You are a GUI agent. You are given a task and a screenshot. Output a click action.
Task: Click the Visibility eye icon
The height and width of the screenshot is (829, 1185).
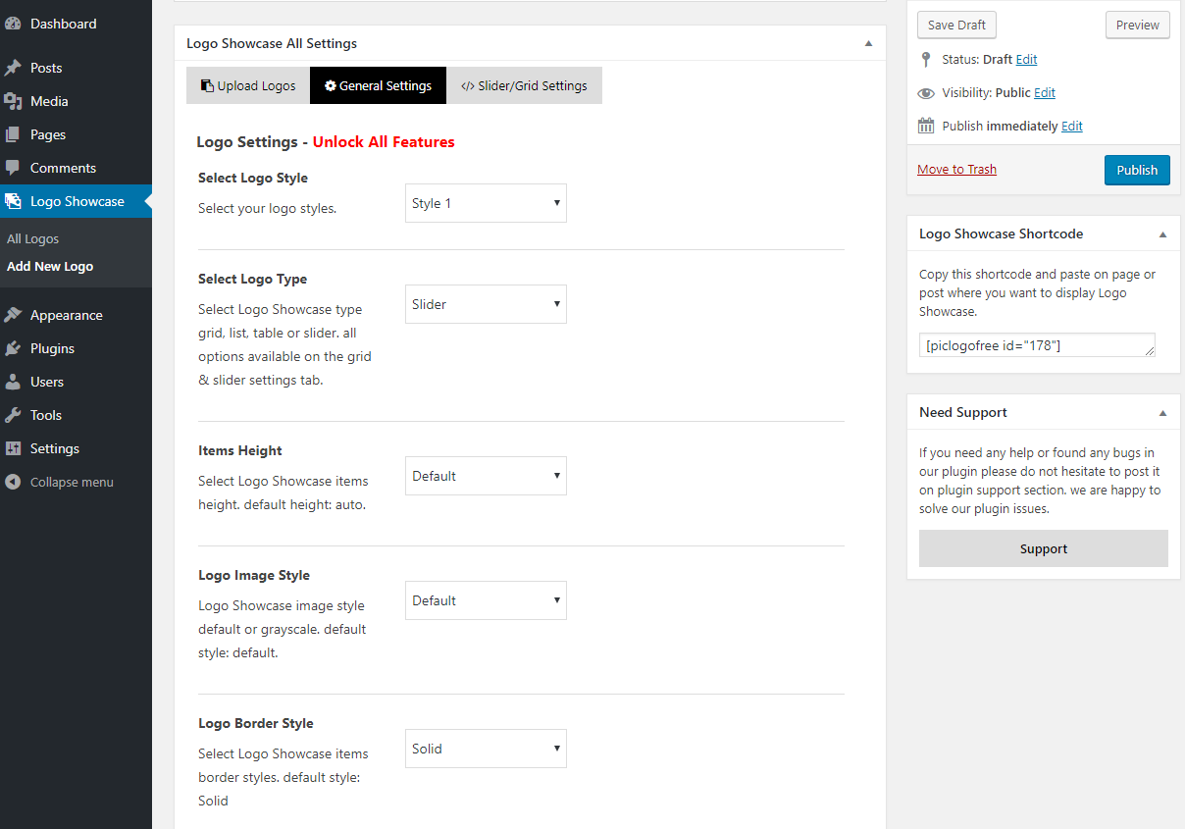[926, 93]
